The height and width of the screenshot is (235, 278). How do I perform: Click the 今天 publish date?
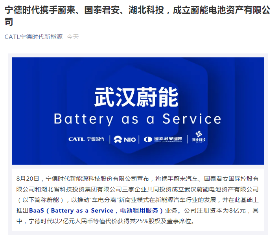pyautogui.click(x=73, y=37)
